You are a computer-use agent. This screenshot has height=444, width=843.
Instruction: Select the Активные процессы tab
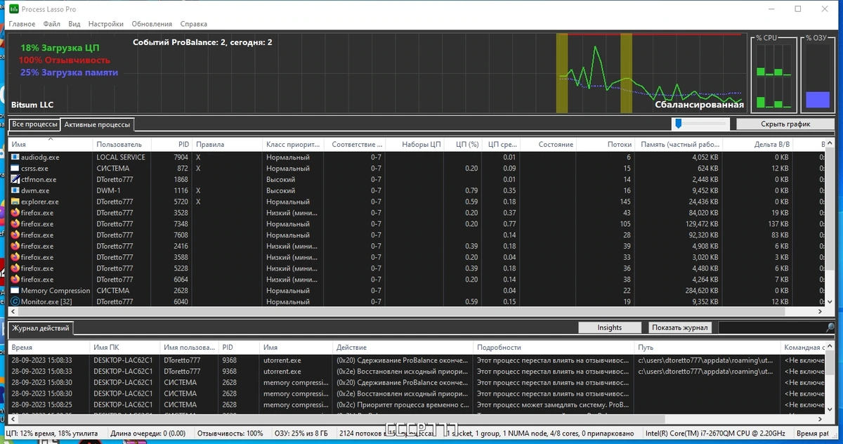pyautogui.click(x=97, y=124)
